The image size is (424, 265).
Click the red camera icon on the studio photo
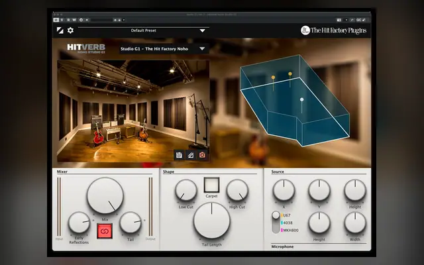[x=202, y=155]
